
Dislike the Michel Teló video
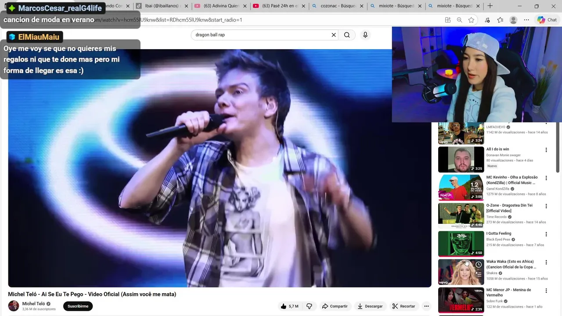[309, 306]
